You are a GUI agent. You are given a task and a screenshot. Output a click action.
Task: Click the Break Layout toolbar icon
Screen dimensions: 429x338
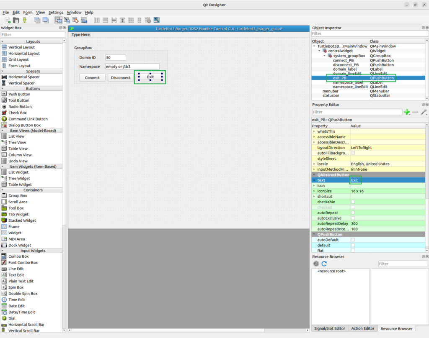[148, 20]
